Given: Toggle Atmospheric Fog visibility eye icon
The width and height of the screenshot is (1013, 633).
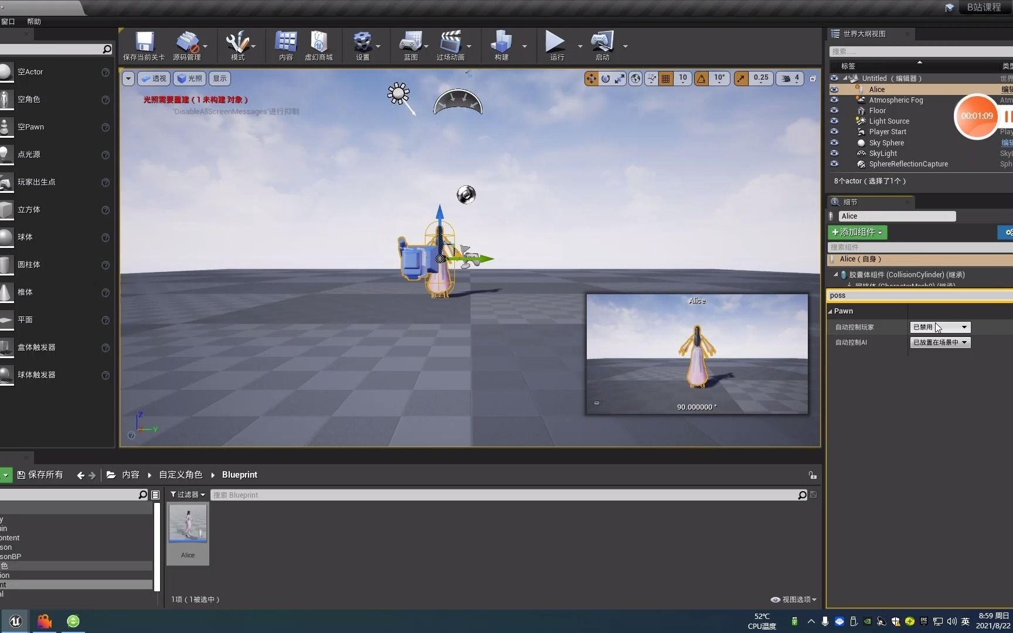Looking at the screenshot, I should tap(834, 100).
